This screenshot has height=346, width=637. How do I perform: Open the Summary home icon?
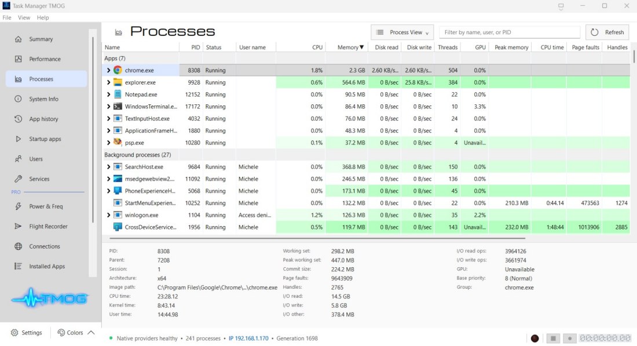point(18,39)
